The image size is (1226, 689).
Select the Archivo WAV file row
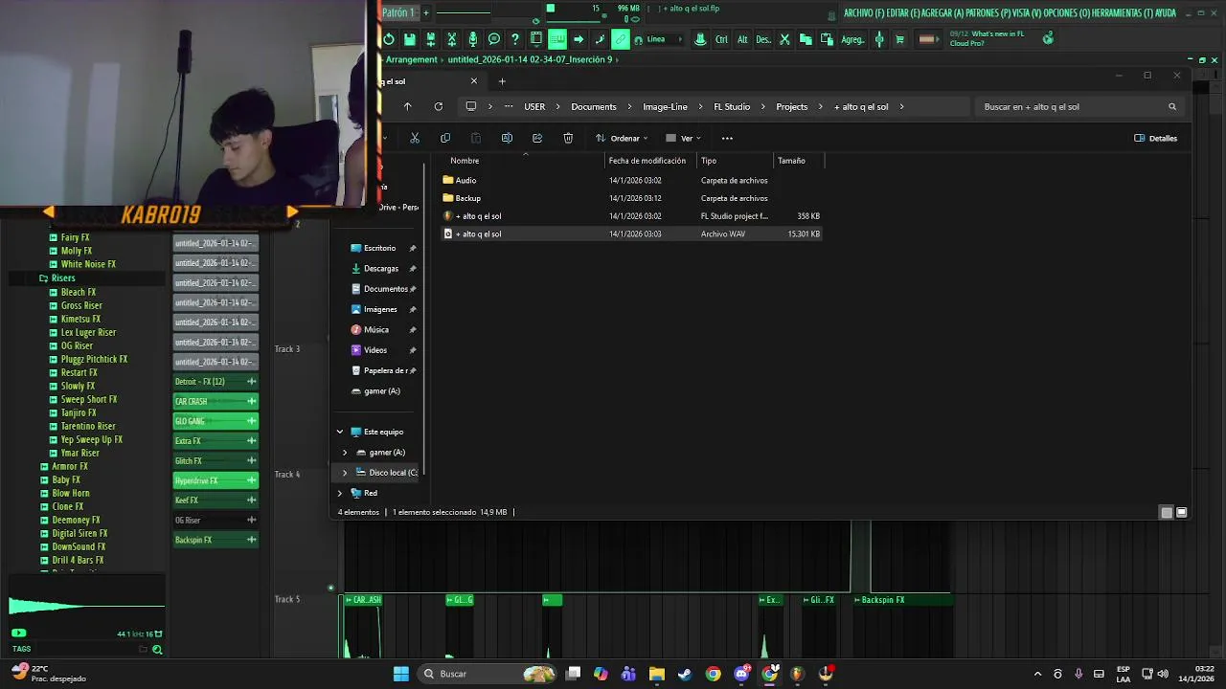(x=632, y=233)
